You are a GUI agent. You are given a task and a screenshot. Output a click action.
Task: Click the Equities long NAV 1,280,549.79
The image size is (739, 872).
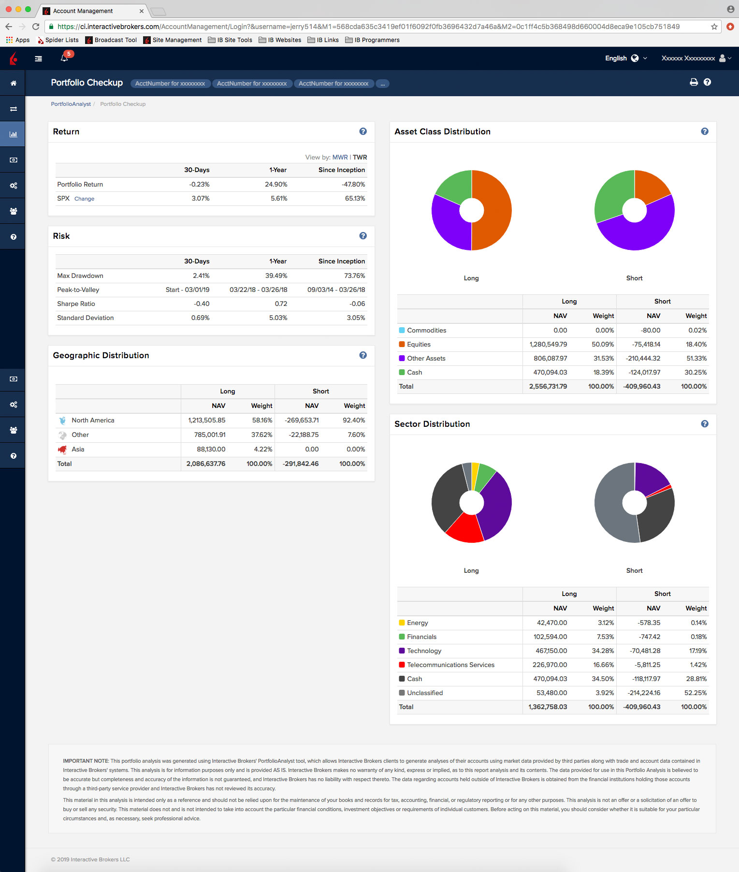548,344
